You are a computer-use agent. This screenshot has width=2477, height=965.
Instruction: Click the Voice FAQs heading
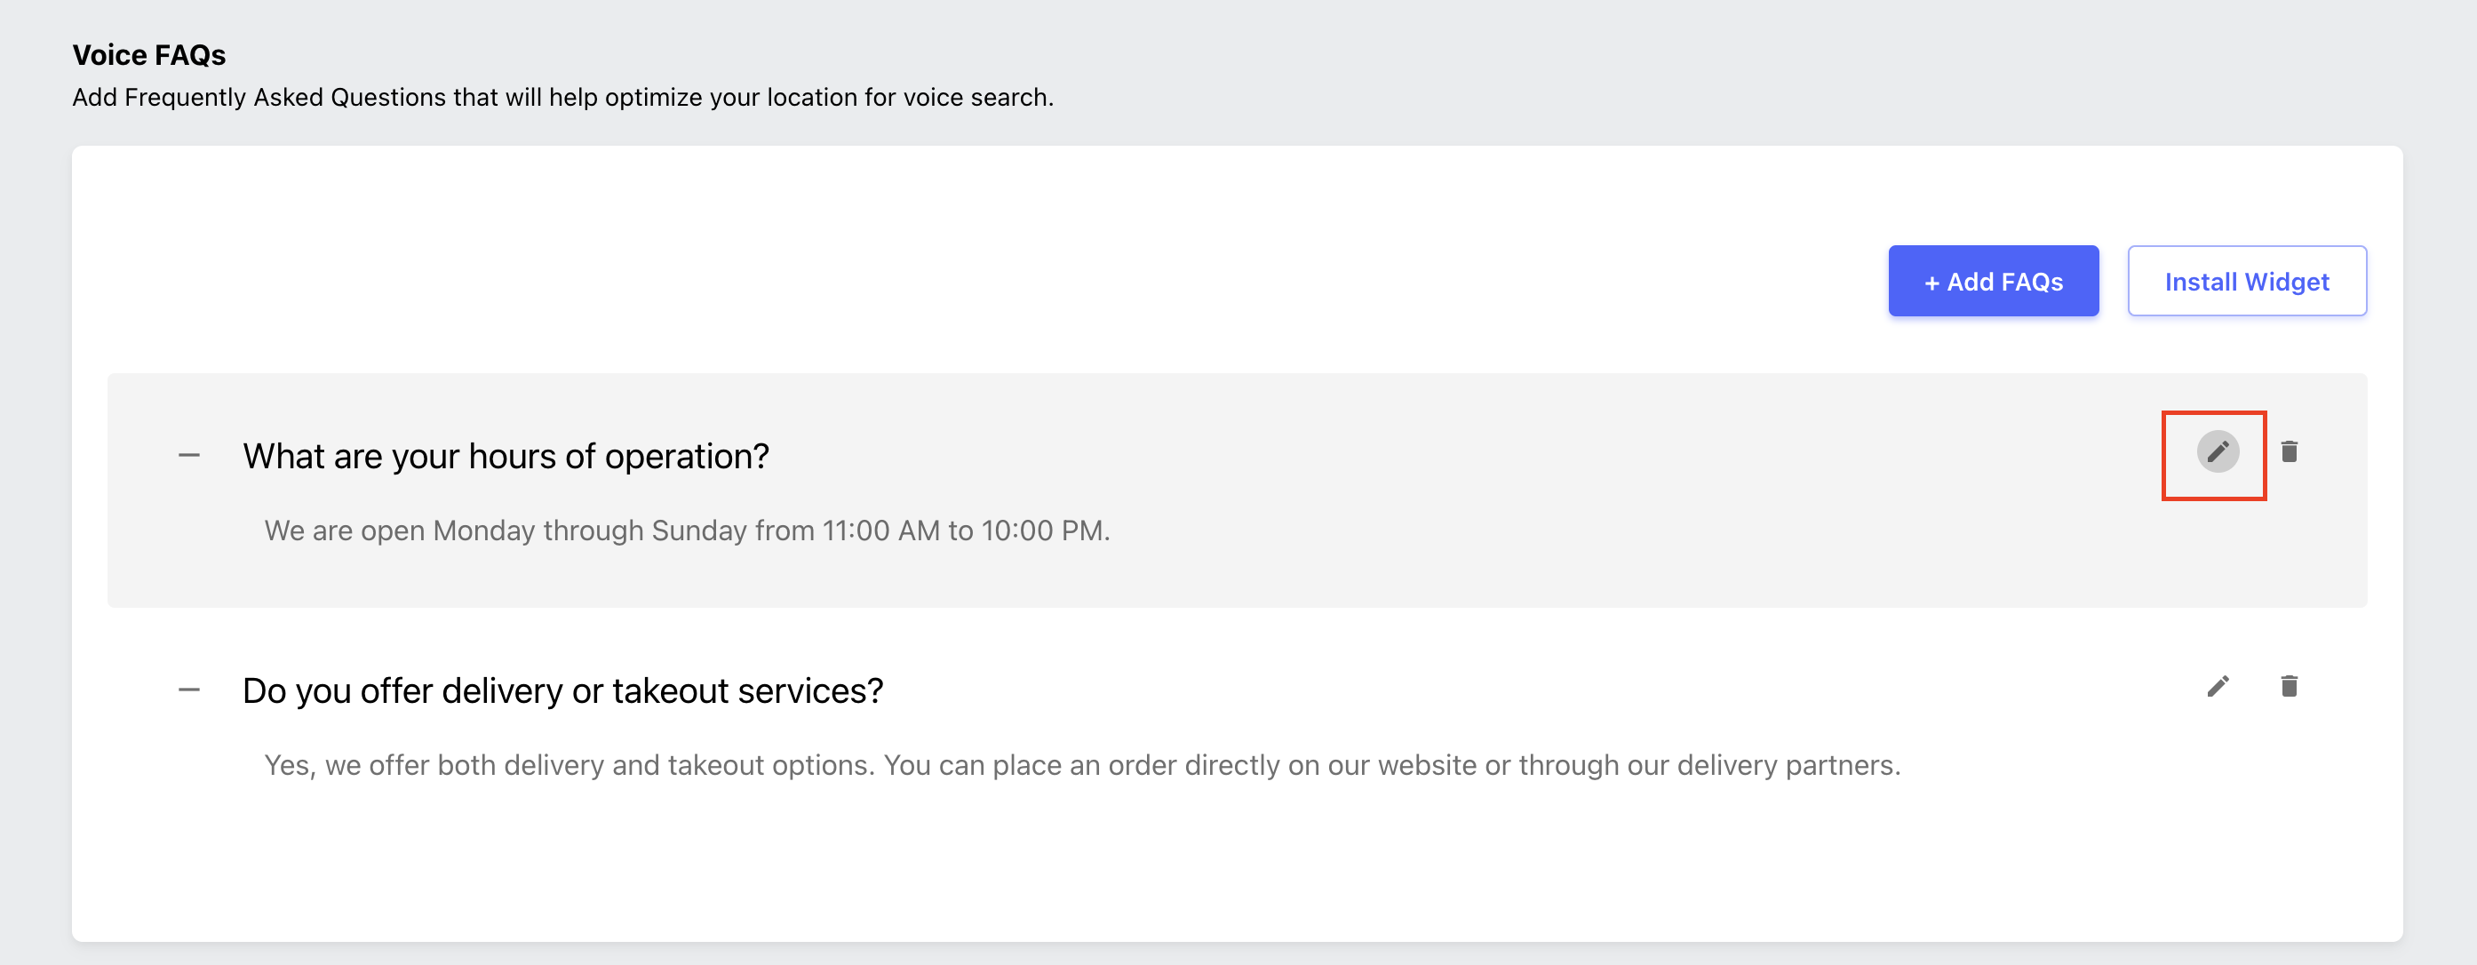[x=149, y=55]
